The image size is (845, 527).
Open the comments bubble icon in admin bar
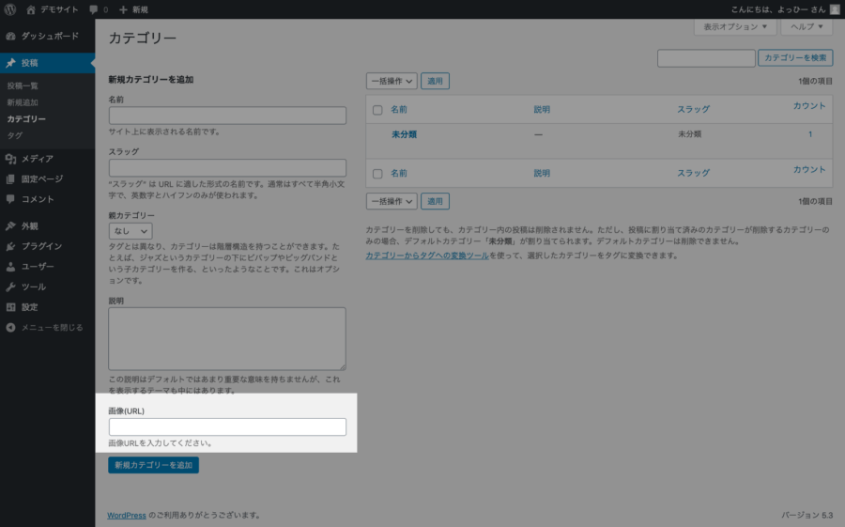(x=95, y=8)
